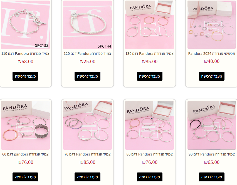Image resolution: width=237 pixels, height=185 pixels.
Task: Click the purchase button under ₪40.00 item
Action: click(212, 76)
